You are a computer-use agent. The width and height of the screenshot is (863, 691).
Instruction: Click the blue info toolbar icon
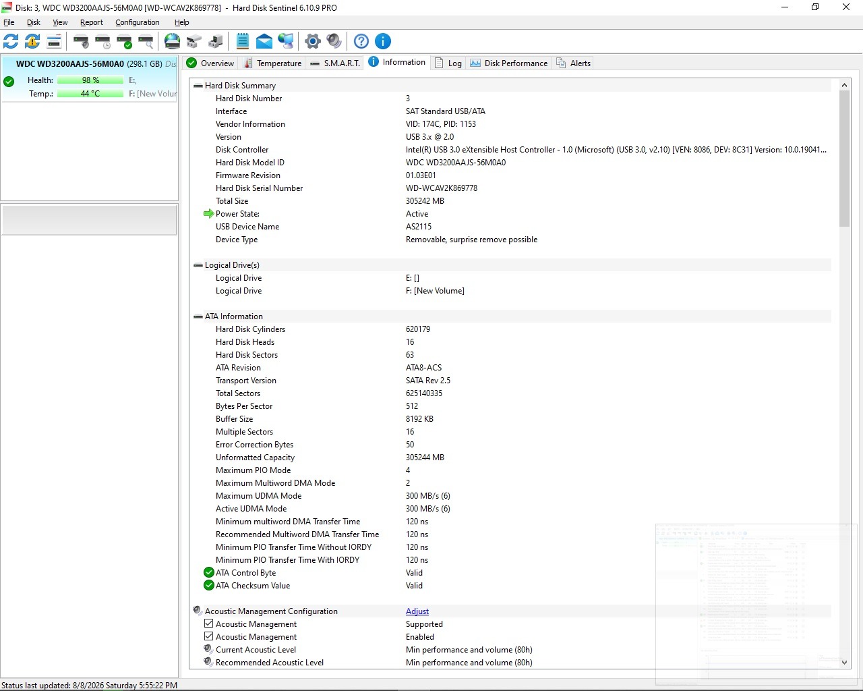coord(383,41)
